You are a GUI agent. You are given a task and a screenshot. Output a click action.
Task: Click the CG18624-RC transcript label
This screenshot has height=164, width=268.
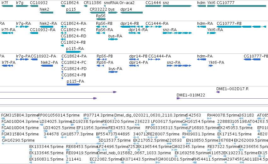click(73, 30)
